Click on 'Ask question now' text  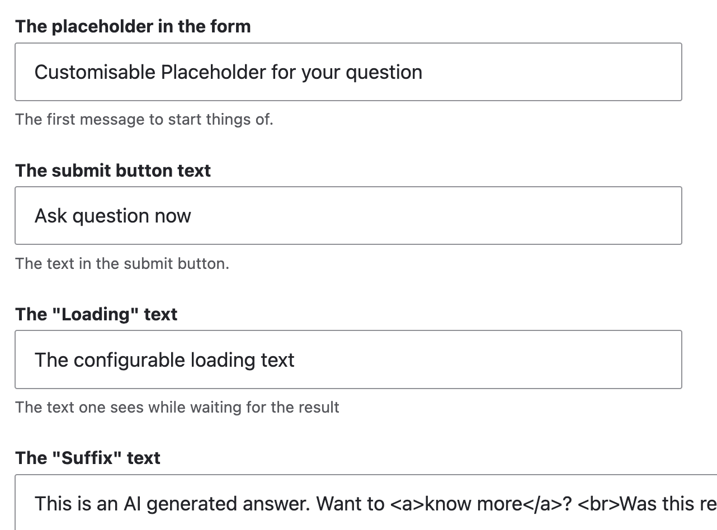113,215
